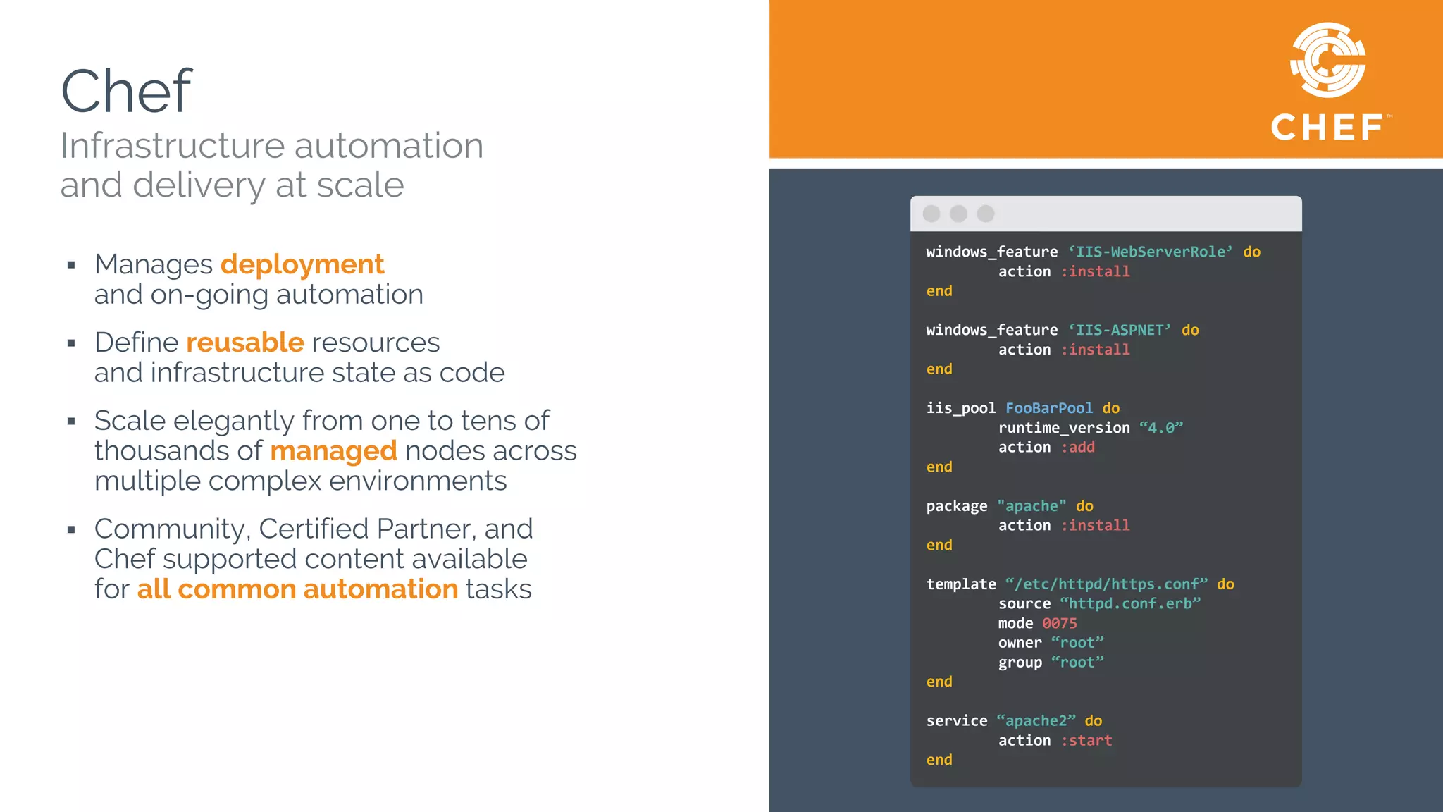
Task: Click orange phrase all common automation
Action: [x=297, y=589]
